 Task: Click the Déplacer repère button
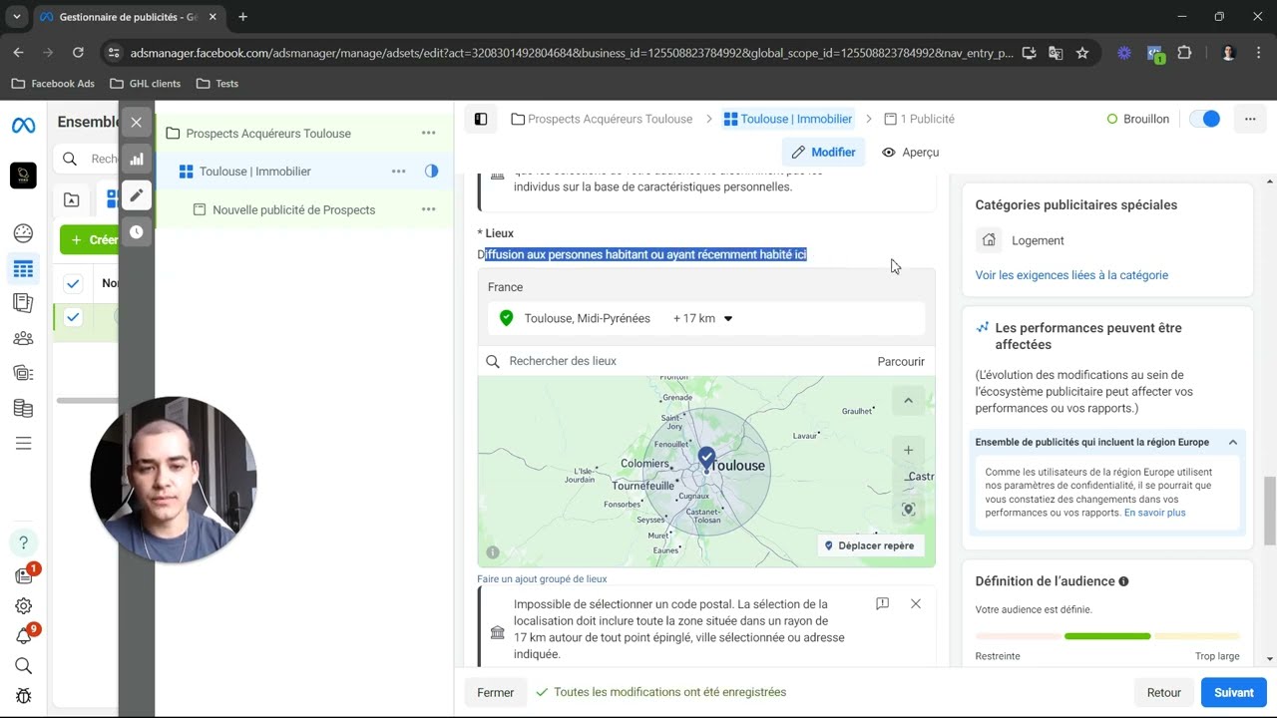pyautogui.click(x=870, y=545)
